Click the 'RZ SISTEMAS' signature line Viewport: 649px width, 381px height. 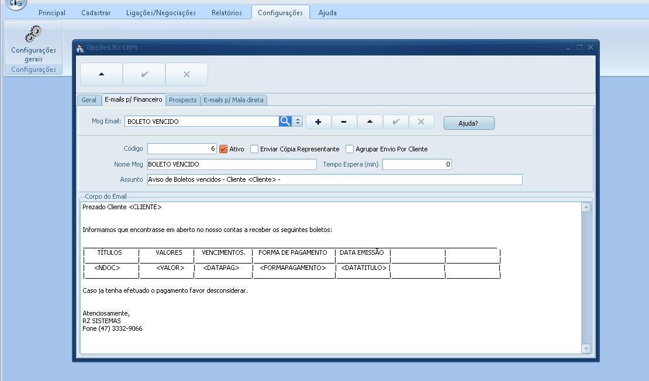(x=101, y=321)
